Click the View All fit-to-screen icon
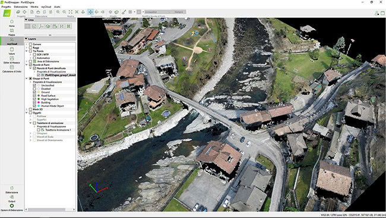This screenshot has width=386, height=218. [x=71, y=12]
